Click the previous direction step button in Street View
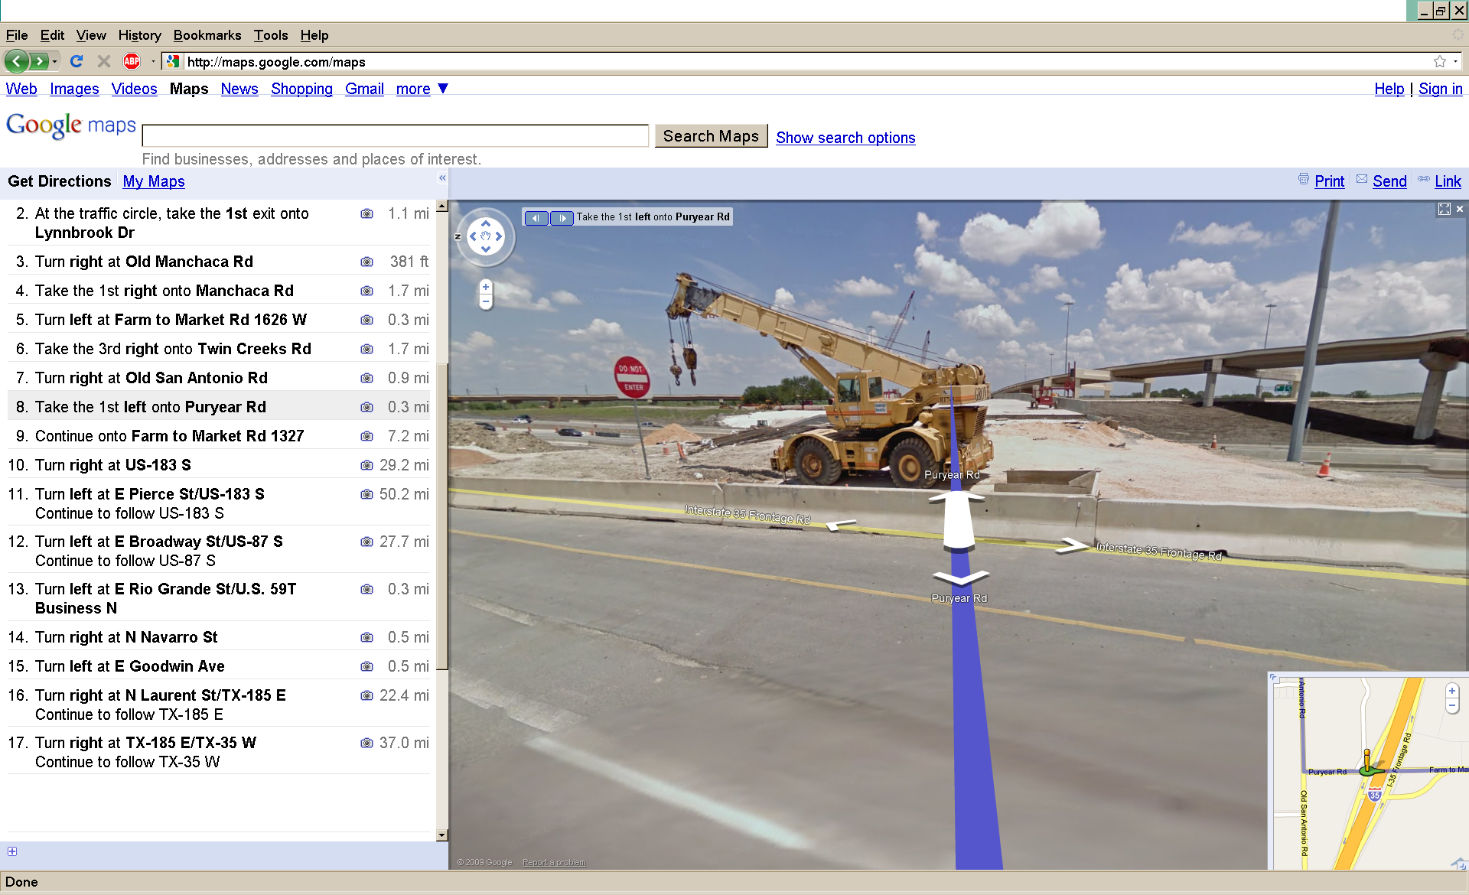Screen dimensions: 1469x895 [x=536, y=218]
